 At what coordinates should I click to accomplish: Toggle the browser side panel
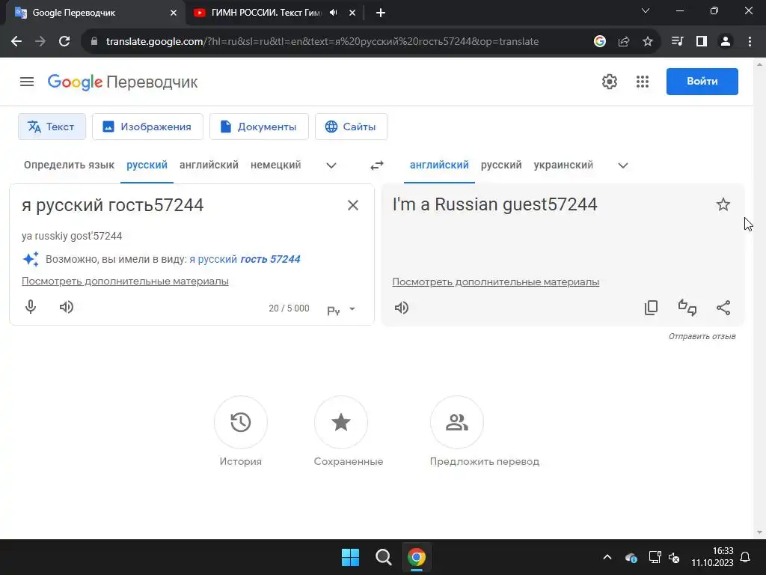702,42
